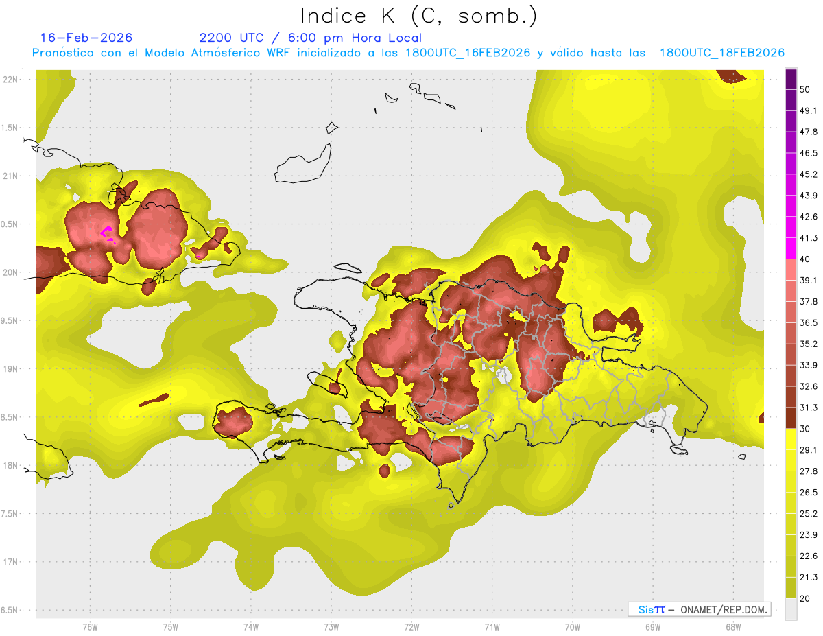Click the initialization time '1800UTC_16FEB2026'
Viewport: 823px width, 636px height.
[468, 53]
